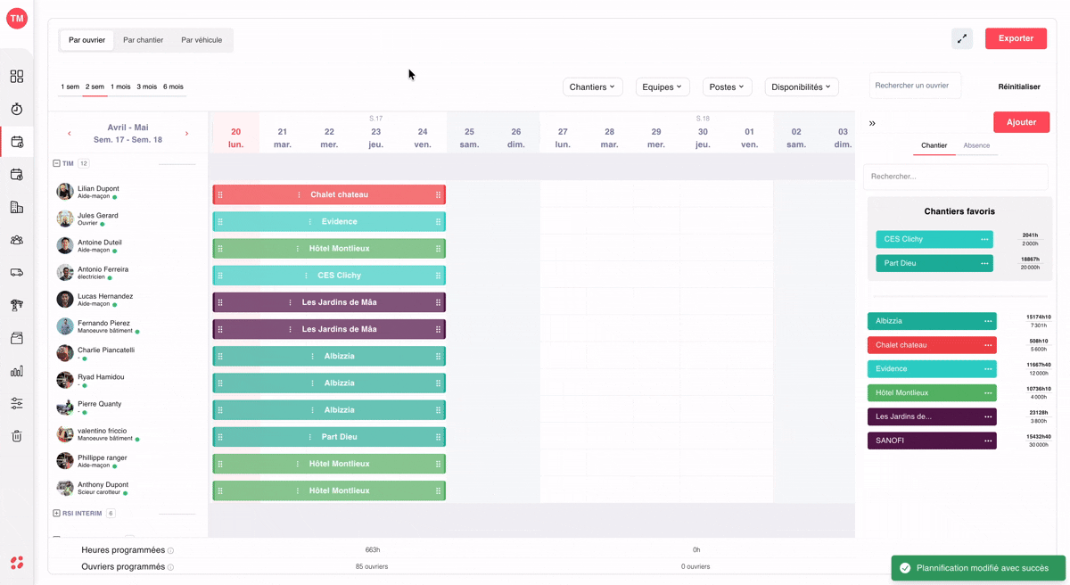Viewport: 1070px width, 585px height.
Task: Open the vehicles truck sidebar icon
Action: [x=17, y=273]
